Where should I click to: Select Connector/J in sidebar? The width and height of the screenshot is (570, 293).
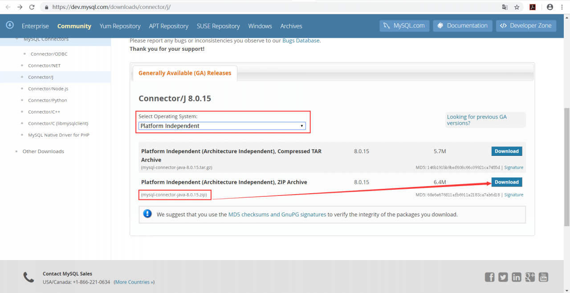click(41, 77)
